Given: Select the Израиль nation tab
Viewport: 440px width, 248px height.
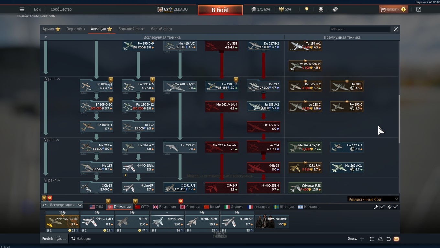Looking at the screenshot, I should click(x=309, y=207).
